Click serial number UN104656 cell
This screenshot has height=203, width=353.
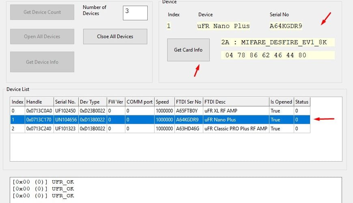pos(66,120)
